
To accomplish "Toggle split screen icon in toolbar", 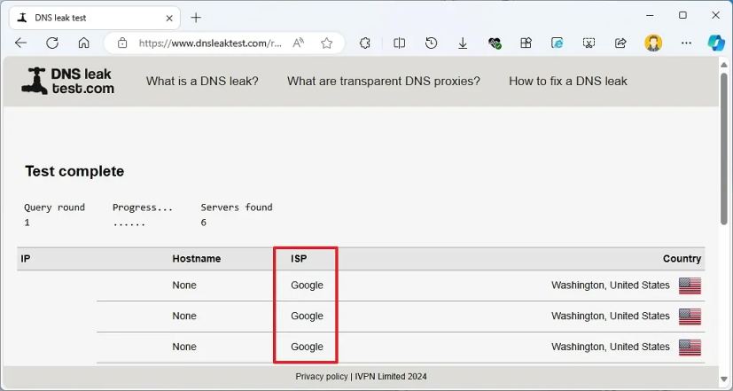I will coord(399,43).
